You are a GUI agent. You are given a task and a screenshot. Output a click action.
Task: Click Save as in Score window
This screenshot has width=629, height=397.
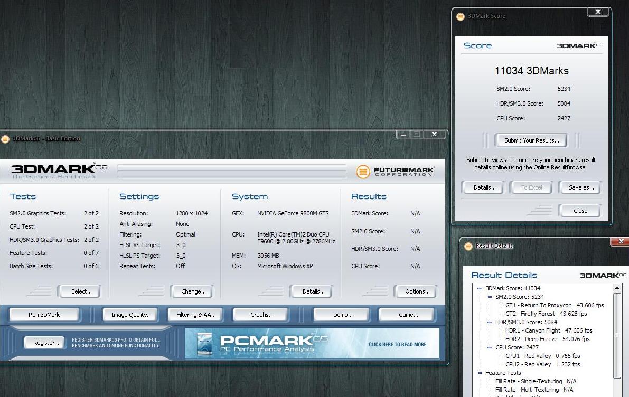point(581,187)
